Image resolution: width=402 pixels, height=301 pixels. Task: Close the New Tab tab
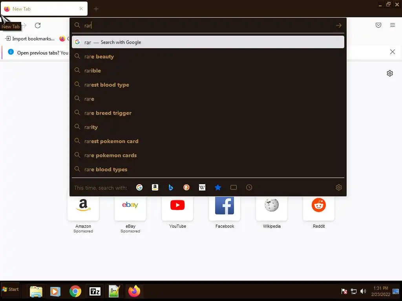click(81, 9)
